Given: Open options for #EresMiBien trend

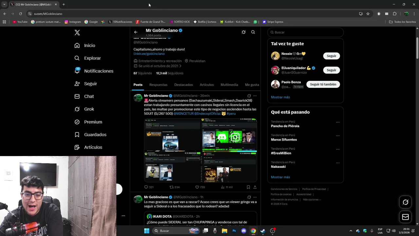Looking at the screenshot, I should click(338, 149).
